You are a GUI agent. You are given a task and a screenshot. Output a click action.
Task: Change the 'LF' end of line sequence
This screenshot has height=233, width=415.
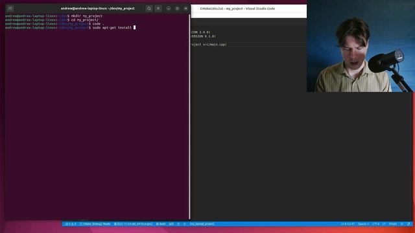(x=384, y=224)
